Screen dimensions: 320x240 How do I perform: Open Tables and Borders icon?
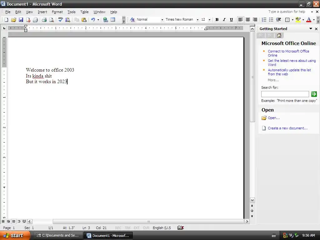click(113, 20)
